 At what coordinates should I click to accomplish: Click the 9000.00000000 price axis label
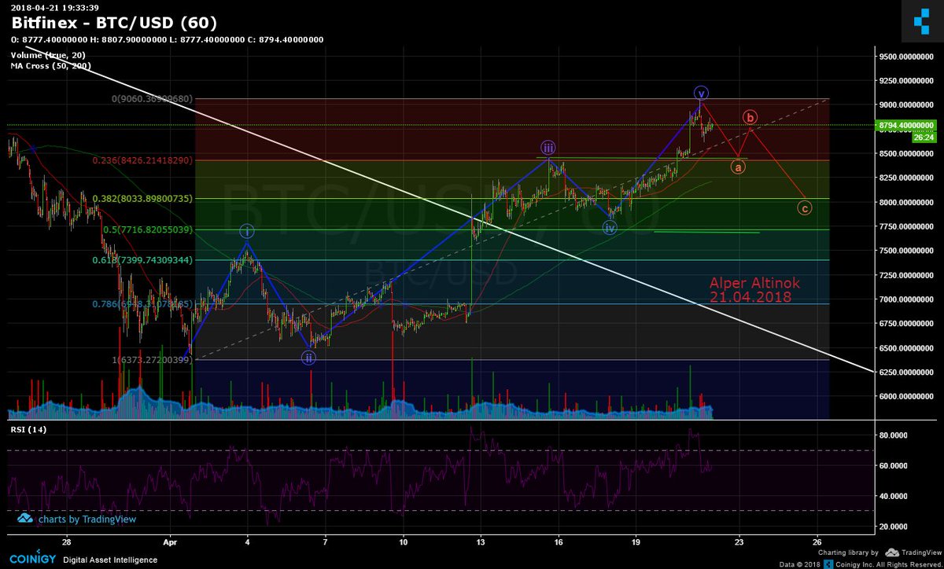908,105
